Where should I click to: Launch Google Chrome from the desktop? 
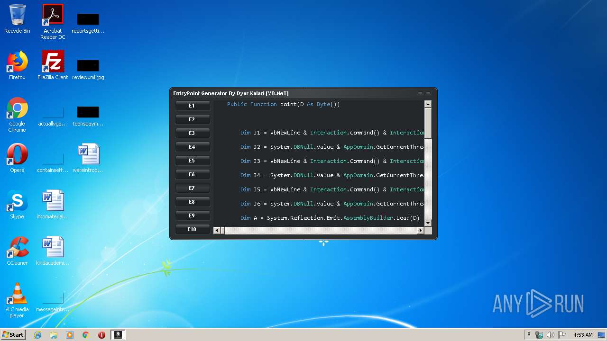[17, 115]
